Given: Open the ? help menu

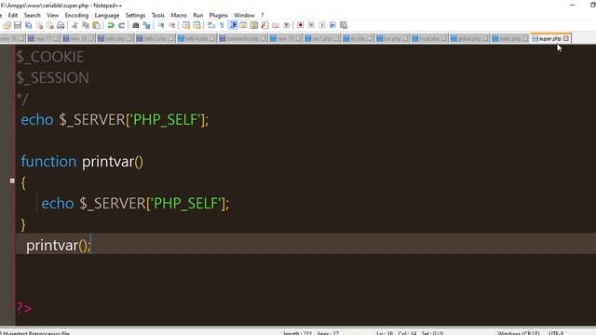Looking at the screenshot, I should pos(263,15).
